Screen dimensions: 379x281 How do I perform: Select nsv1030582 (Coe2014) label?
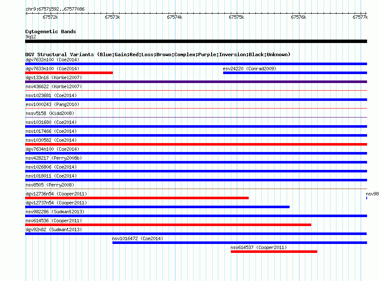51,140
